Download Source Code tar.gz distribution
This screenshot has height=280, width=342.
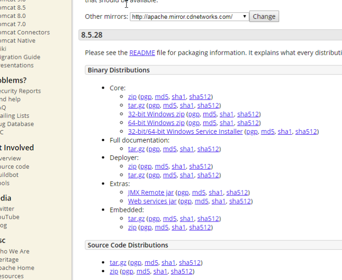click(x=118, y=263)
